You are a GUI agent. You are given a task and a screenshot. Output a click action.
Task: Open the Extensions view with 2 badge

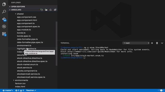point(4,34)
